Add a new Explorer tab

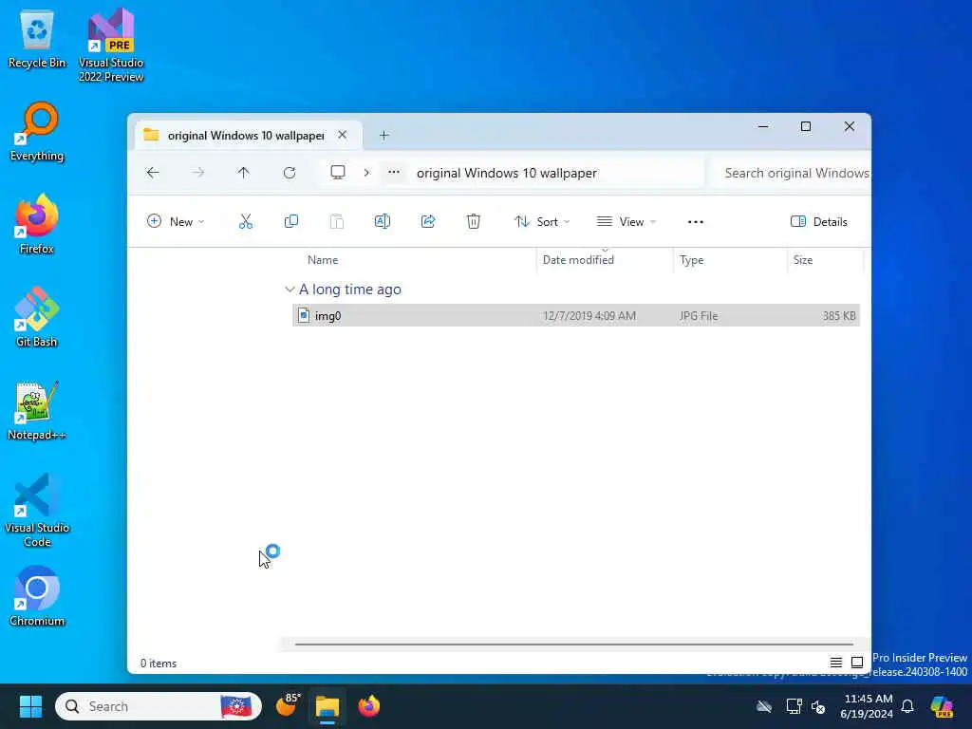click(383, 135)
